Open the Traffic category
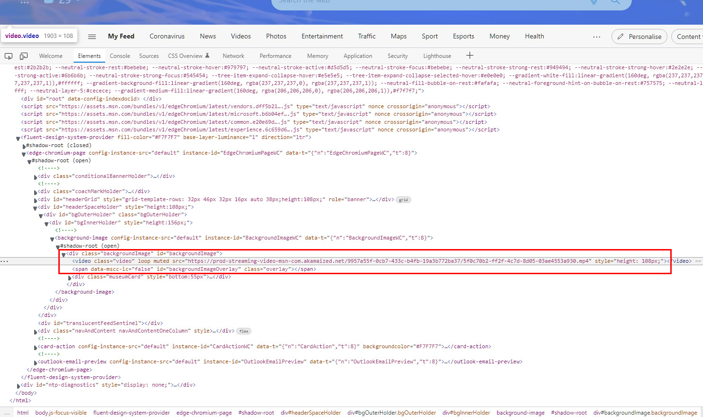 367,36
